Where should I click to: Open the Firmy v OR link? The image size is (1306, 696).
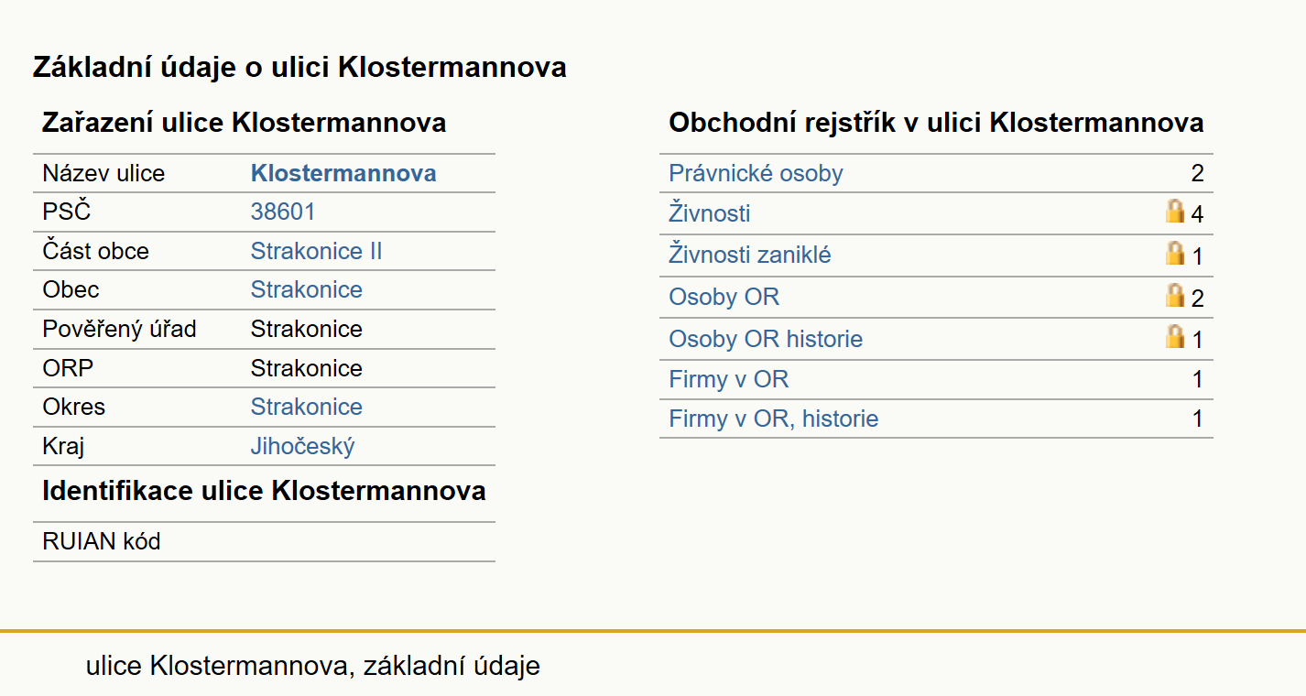[729, 379]
